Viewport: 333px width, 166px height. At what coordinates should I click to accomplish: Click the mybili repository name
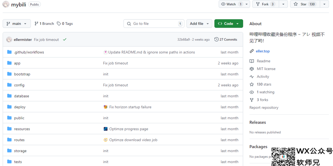coord(18,4)
